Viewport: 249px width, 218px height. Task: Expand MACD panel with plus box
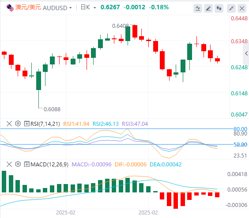(x=26, y=164)
